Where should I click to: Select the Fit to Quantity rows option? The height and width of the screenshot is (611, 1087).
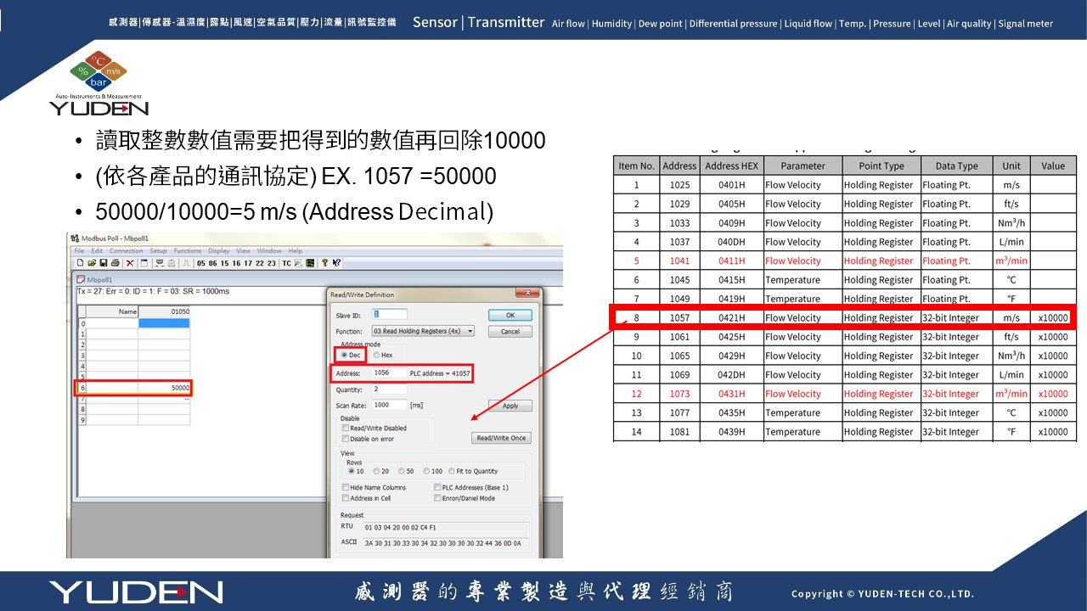pyautogui.click(x=451, y=471)
